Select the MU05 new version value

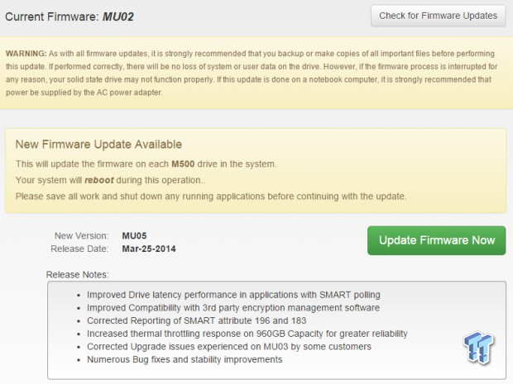(x=134, y=235)
